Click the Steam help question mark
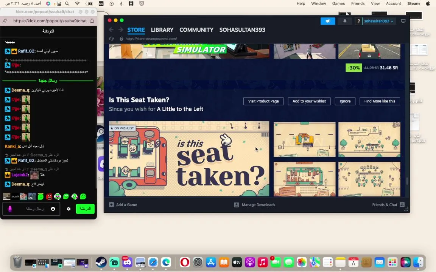Viewport: 436px width, 272px height. pos(358,21)
